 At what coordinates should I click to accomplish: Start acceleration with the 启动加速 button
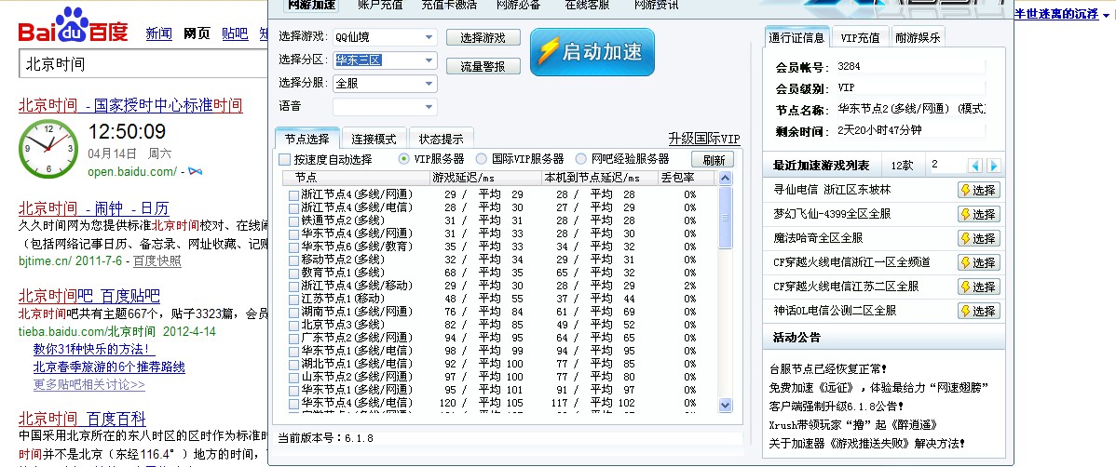click(592, 52)
